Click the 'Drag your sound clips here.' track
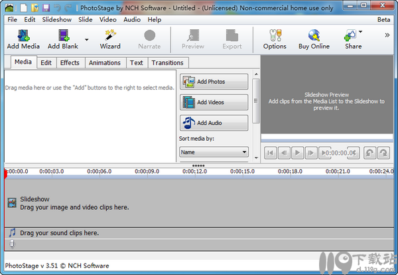 tap(199, 232)
